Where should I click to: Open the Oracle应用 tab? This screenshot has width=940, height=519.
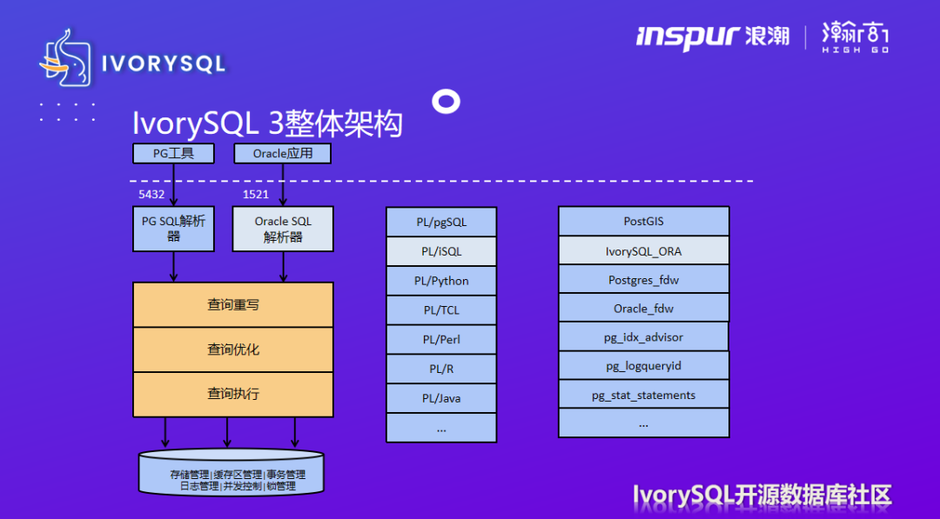pyautogui.click(x=282, y=153)
